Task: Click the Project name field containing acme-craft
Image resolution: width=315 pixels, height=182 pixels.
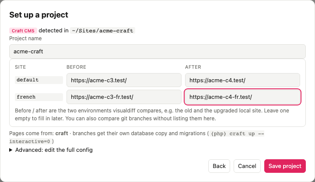Action: [x=157, y=52]
